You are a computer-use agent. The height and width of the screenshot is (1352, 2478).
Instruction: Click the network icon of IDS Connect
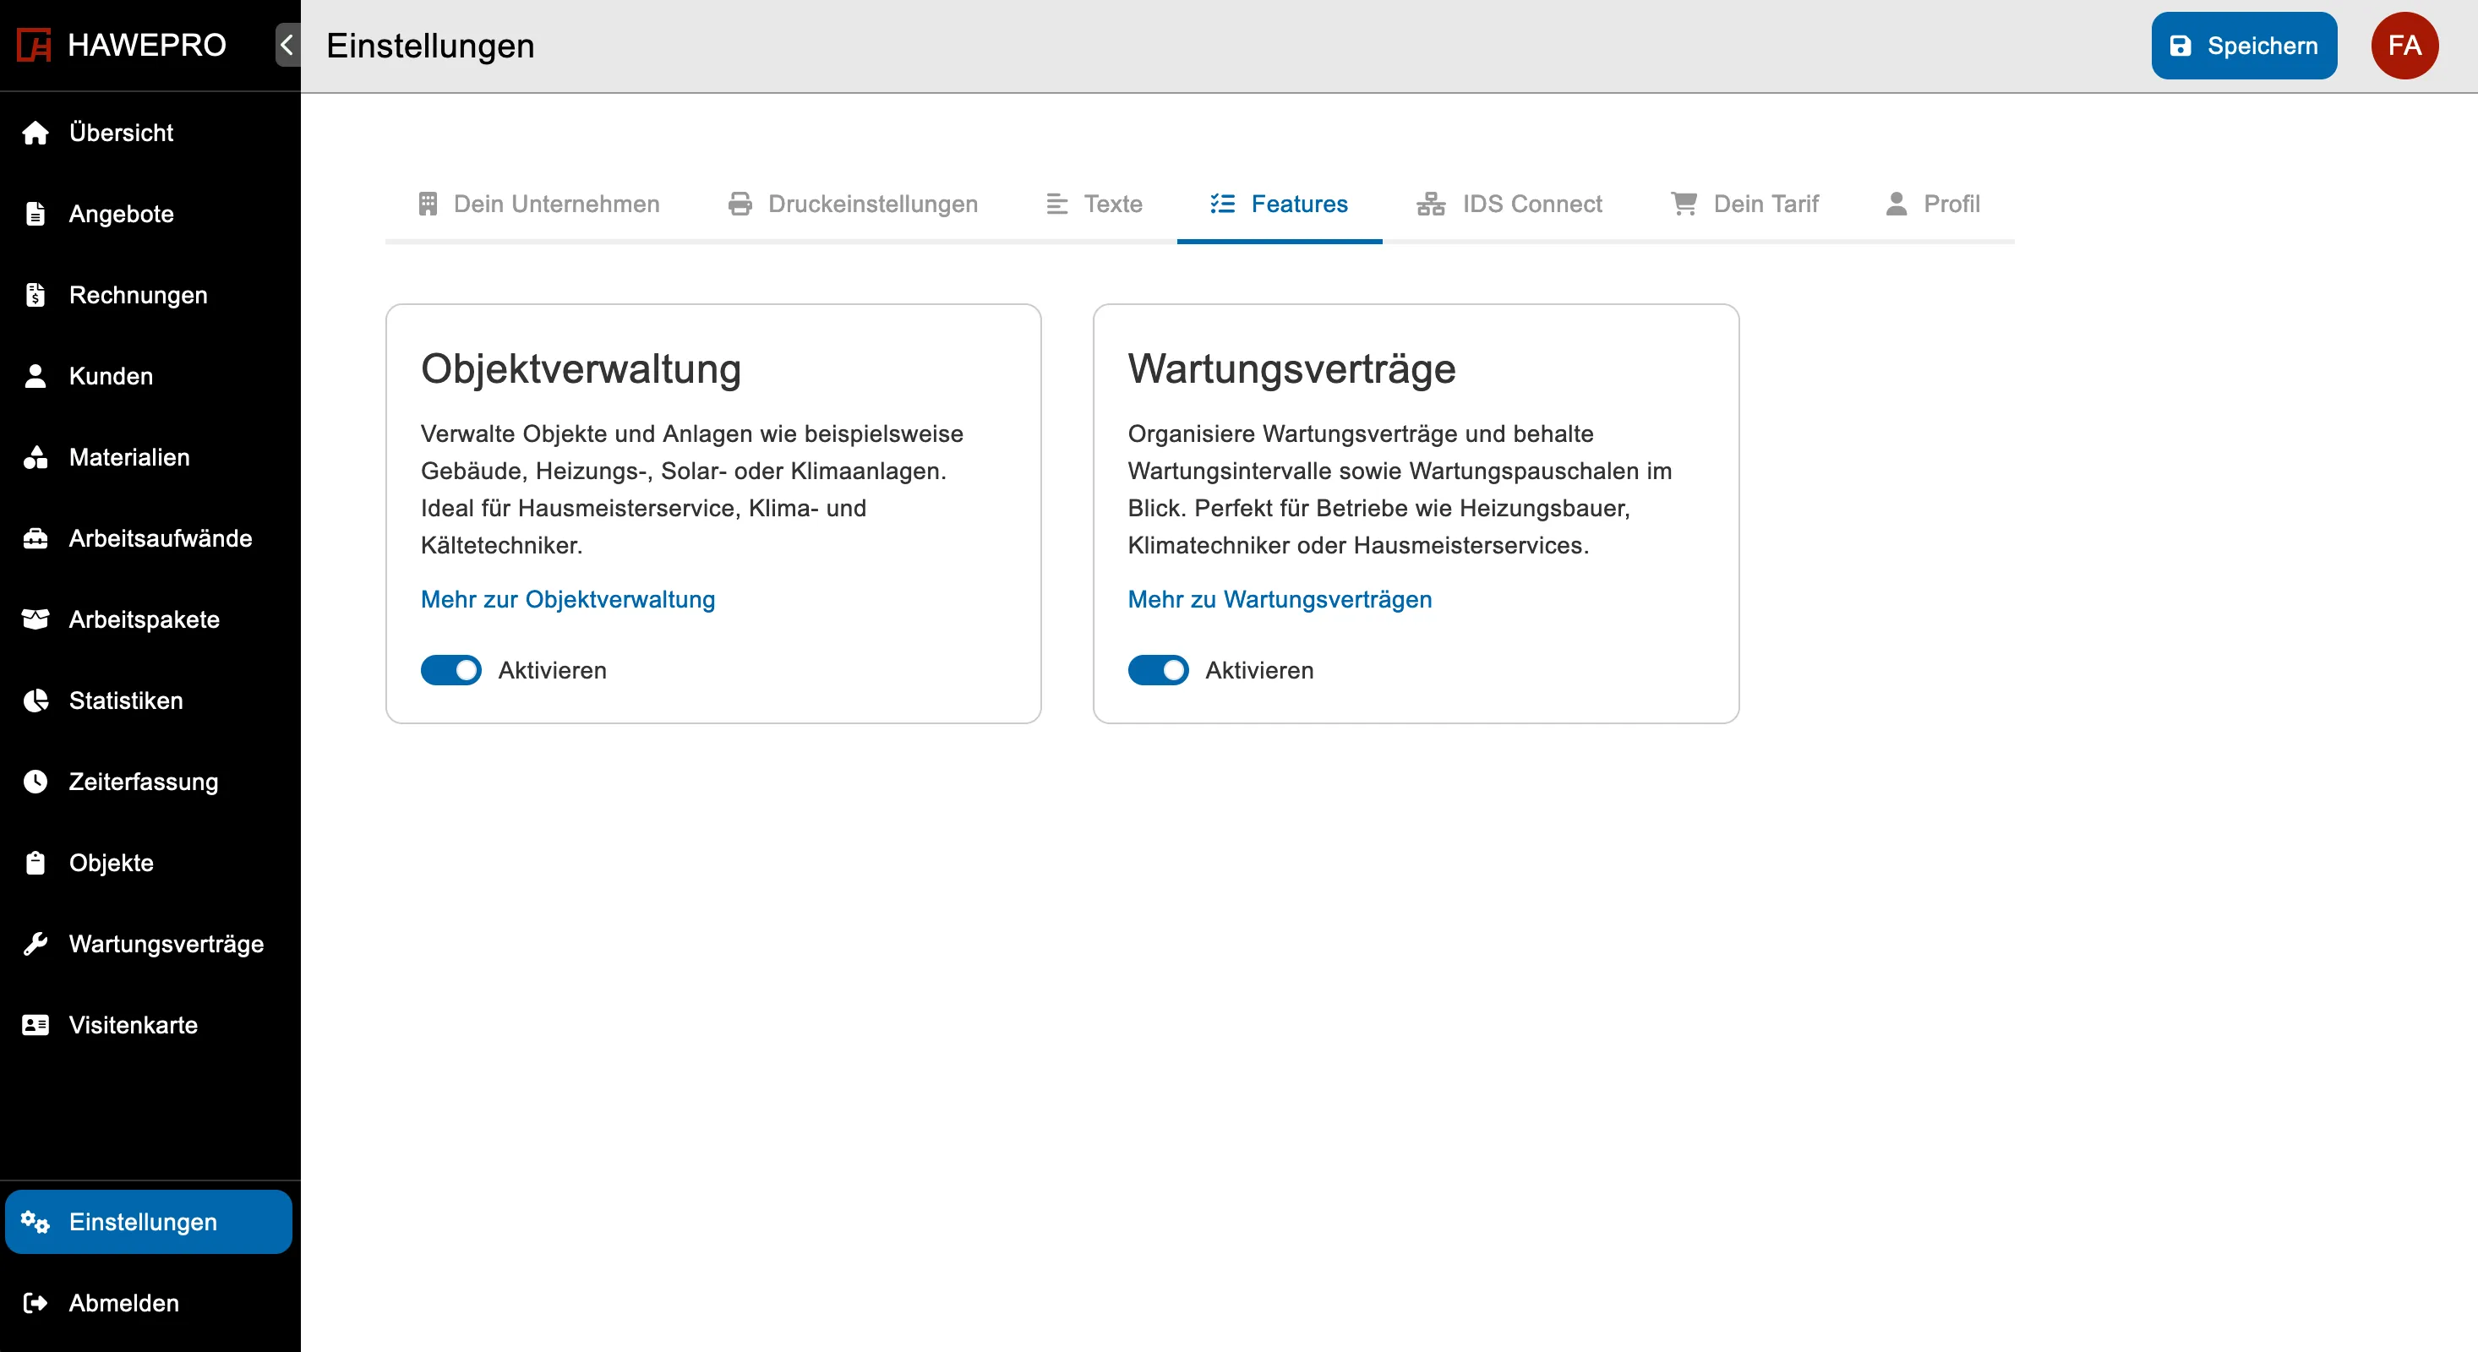point(1432,204)
